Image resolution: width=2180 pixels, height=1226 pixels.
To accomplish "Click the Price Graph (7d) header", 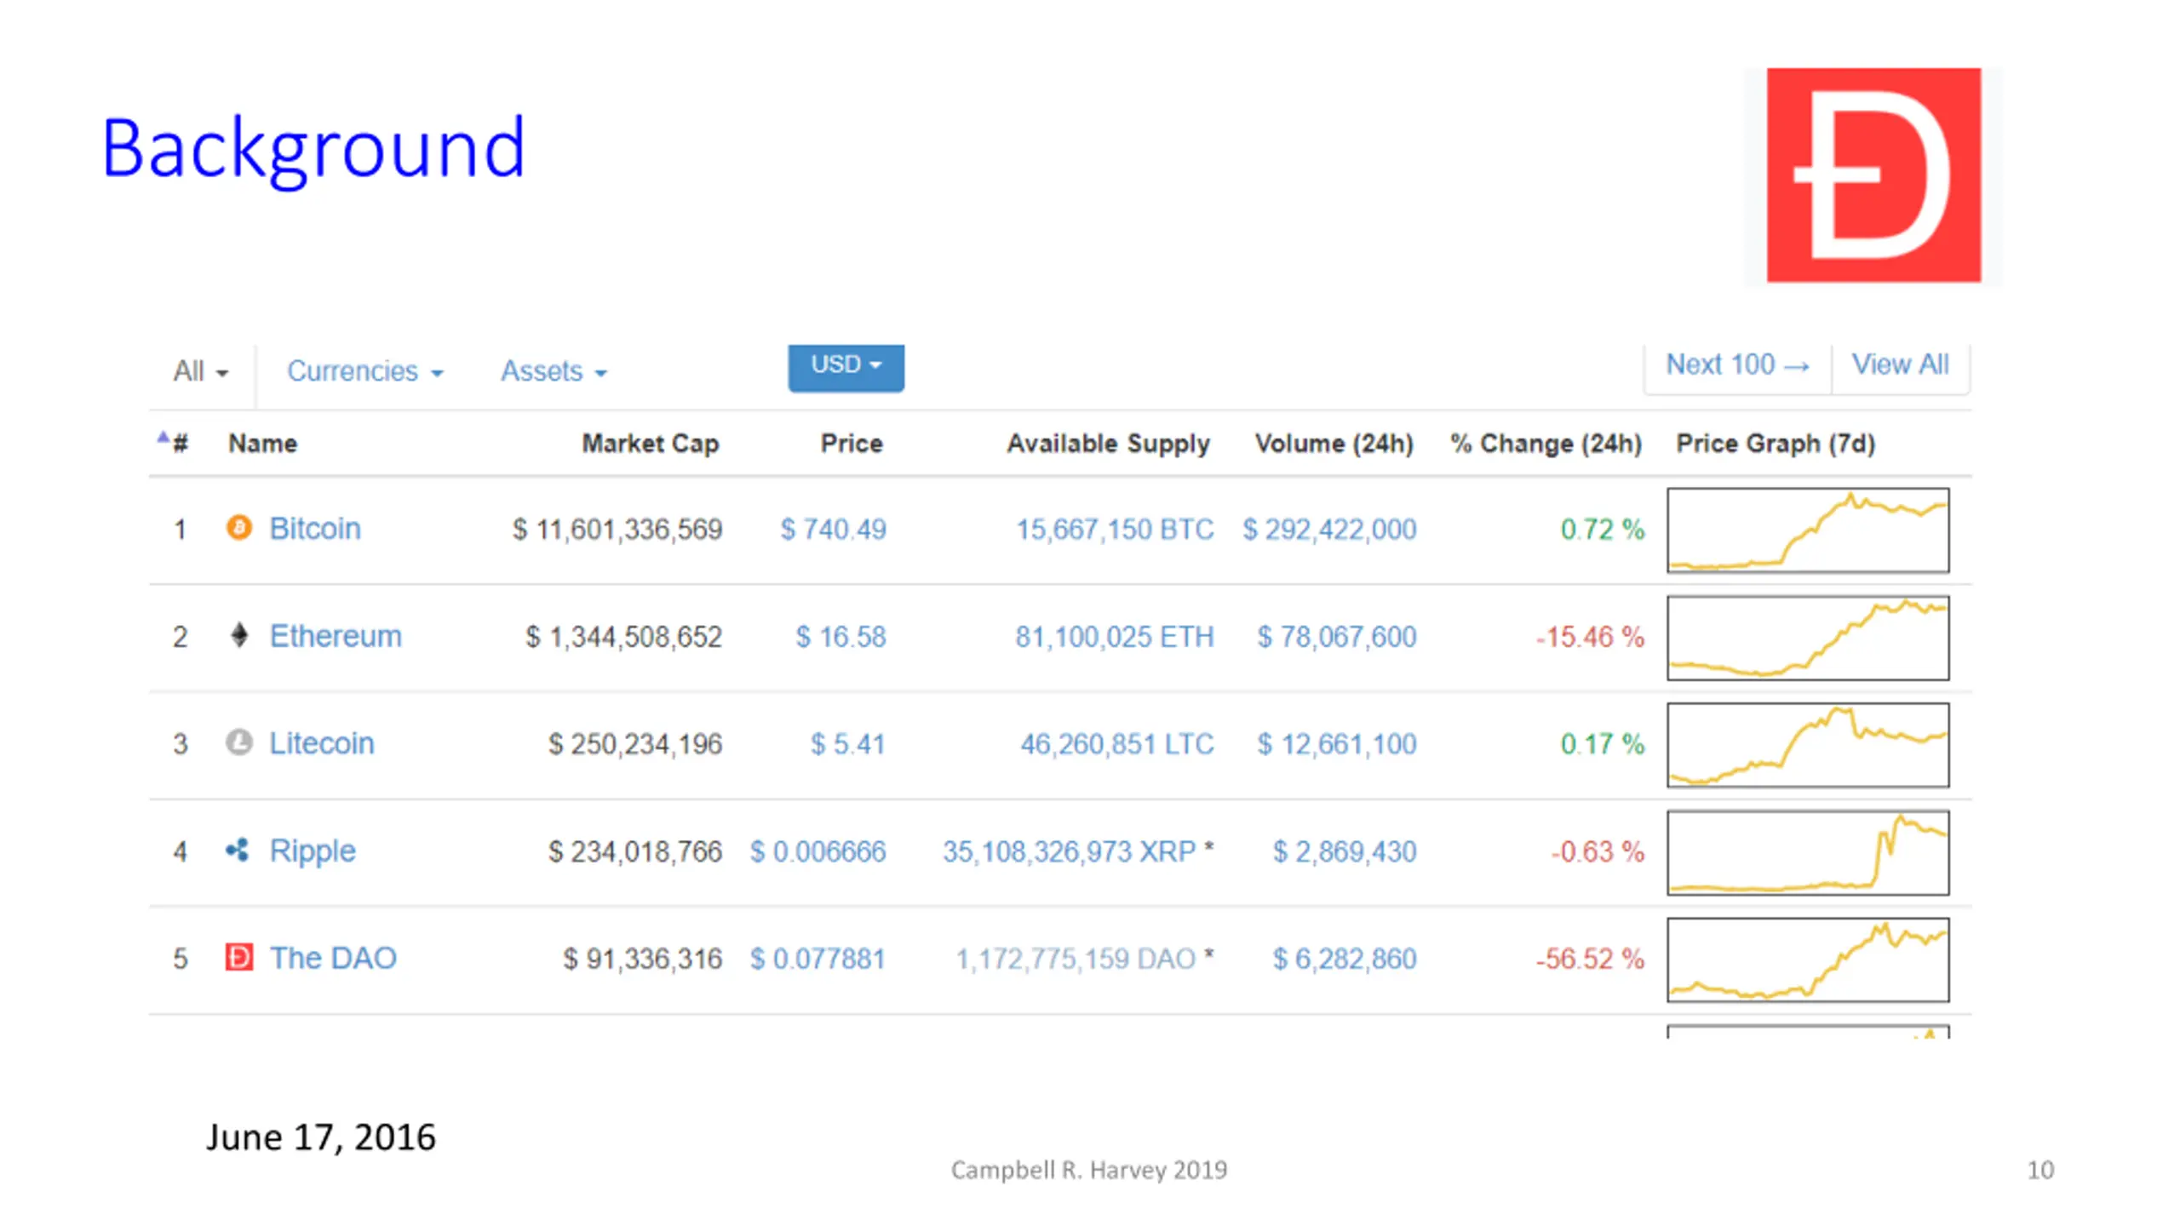I will [1776, 444].
